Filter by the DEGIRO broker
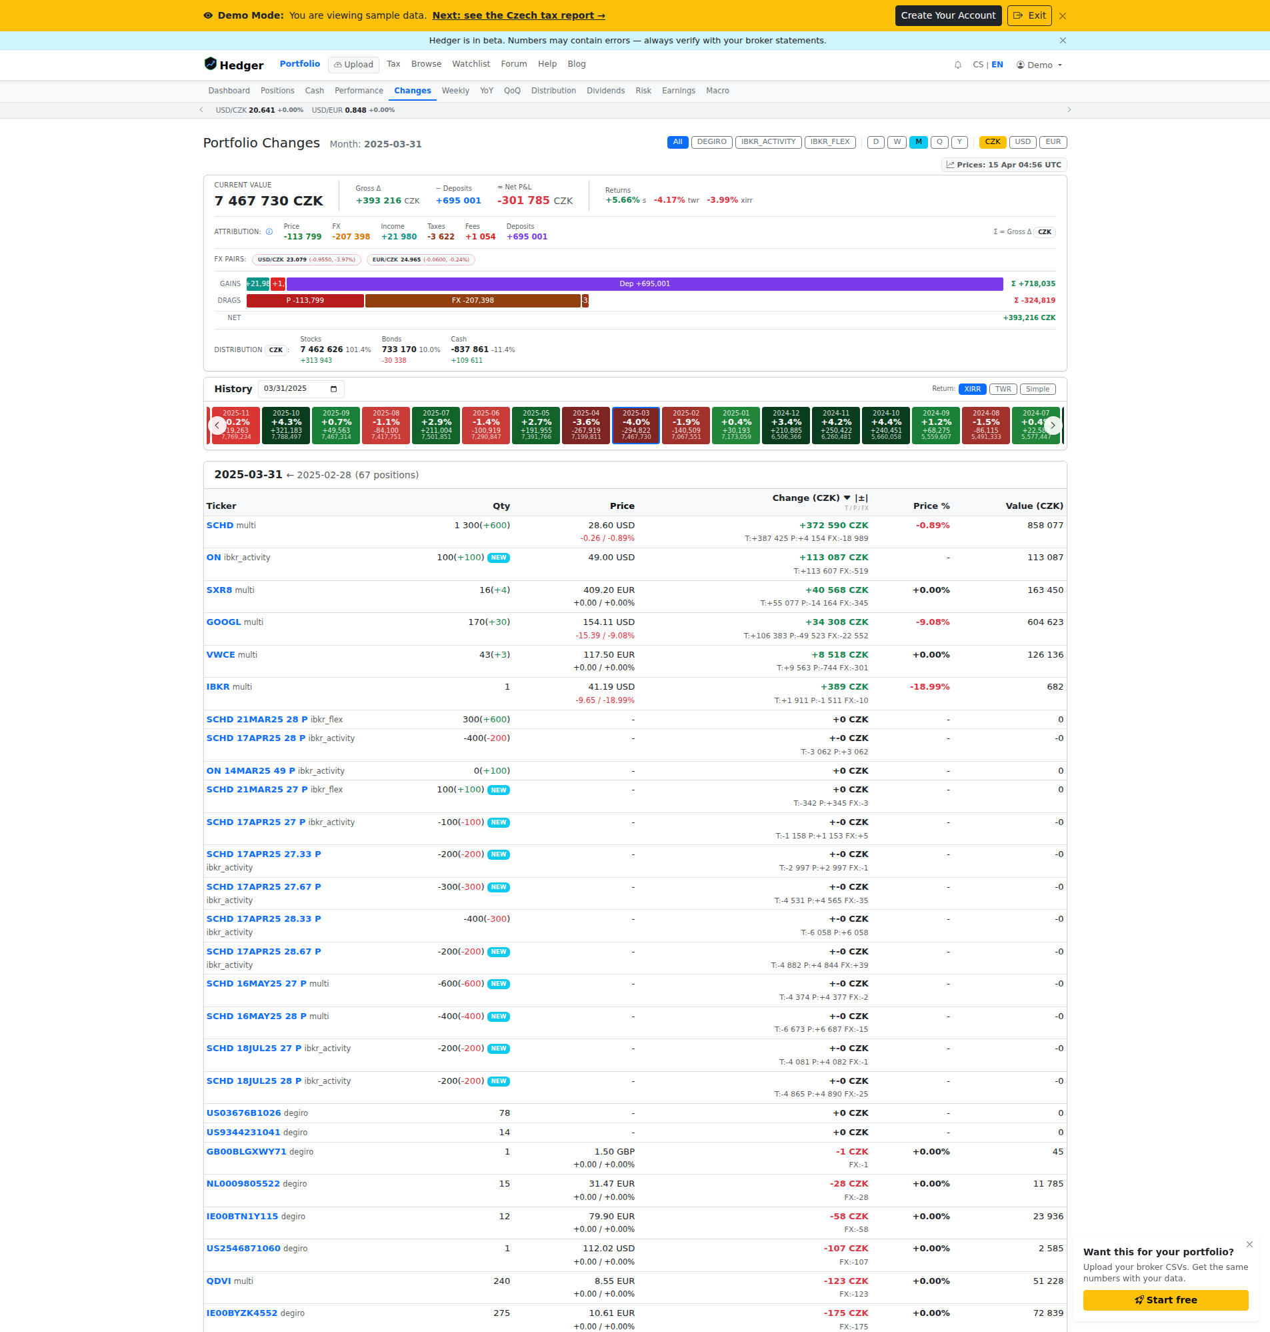The height and width of the screenshot is (1332, 1270). point(711,142)
